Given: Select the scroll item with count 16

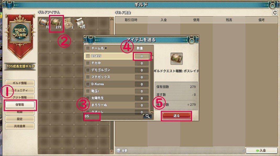Looking at the screenshot, I should (80, 23).
